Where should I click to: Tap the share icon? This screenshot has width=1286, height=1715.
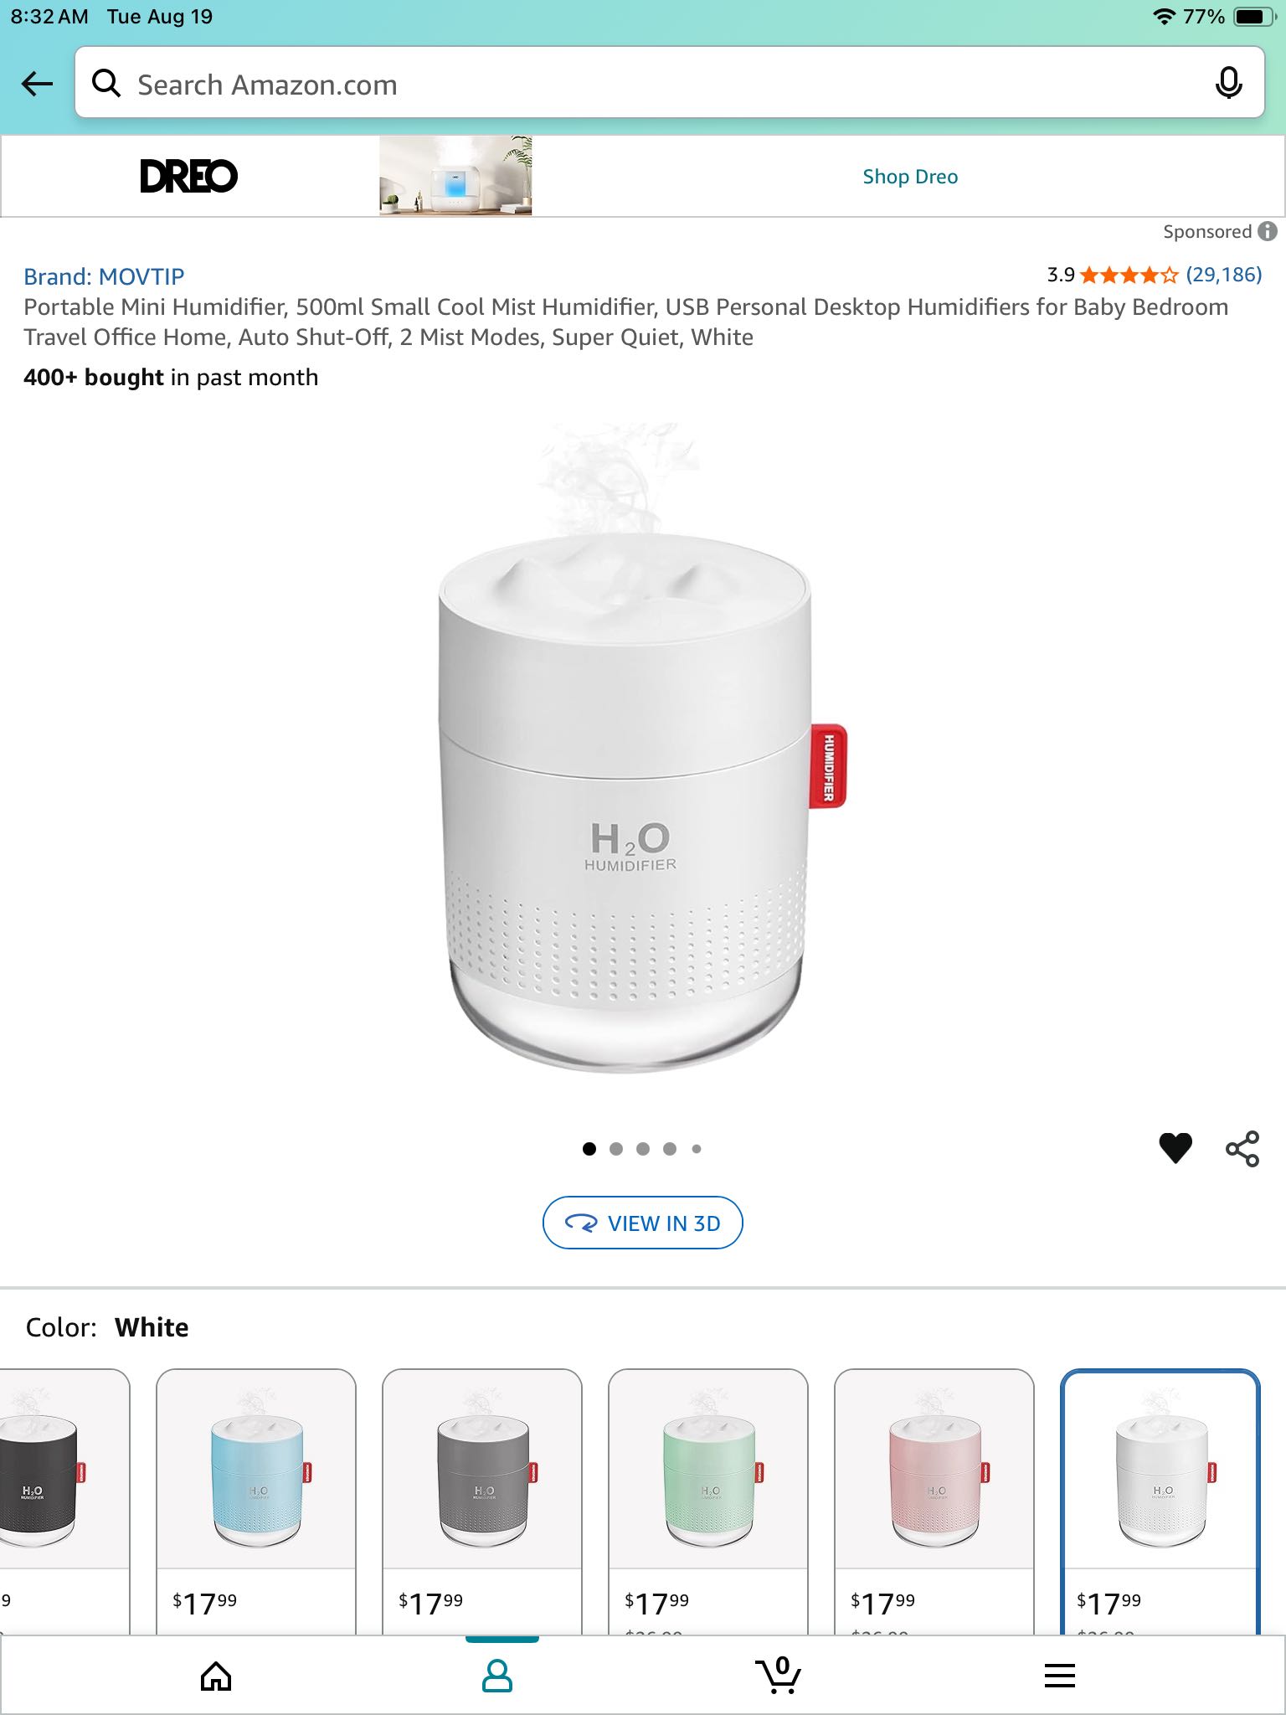[1242, 1148]
